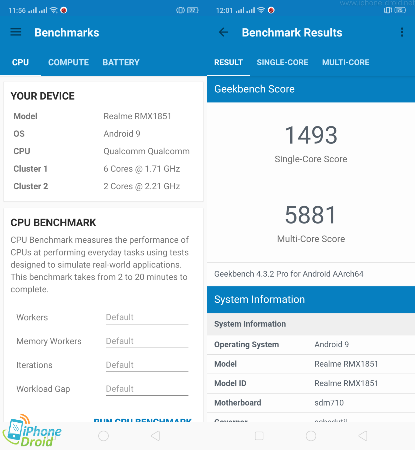Tap the Wi-Fi icon in right status bar

point(261,10)
